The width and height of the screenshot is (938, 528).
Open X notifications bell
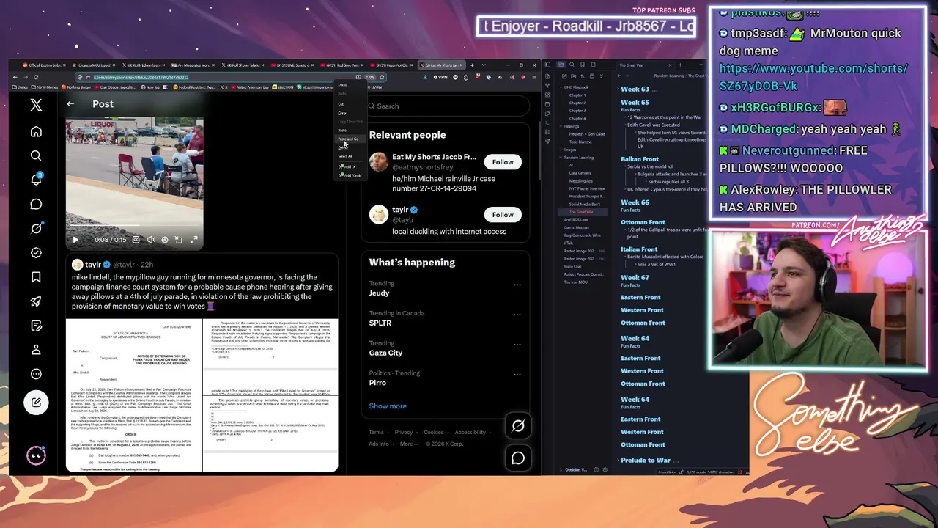(x=36, y=180)
